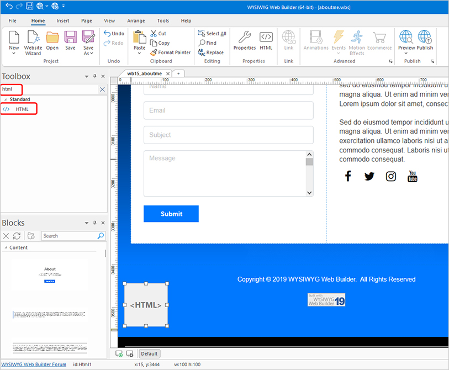Click the Blocks Search field
This screenshot has height=370, width=449.
[x=70, y=236]
